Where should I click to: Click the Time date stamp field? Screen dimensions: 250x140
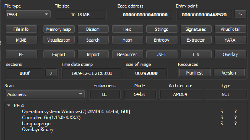(92, 73)
